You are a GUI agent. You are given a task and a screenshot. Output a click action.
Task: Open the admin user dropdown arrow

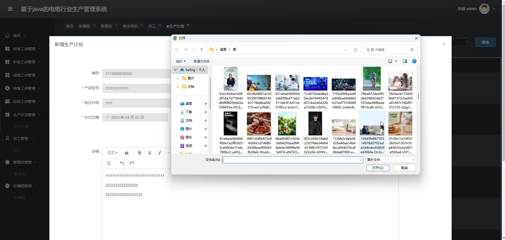click(x=494, y=9)
